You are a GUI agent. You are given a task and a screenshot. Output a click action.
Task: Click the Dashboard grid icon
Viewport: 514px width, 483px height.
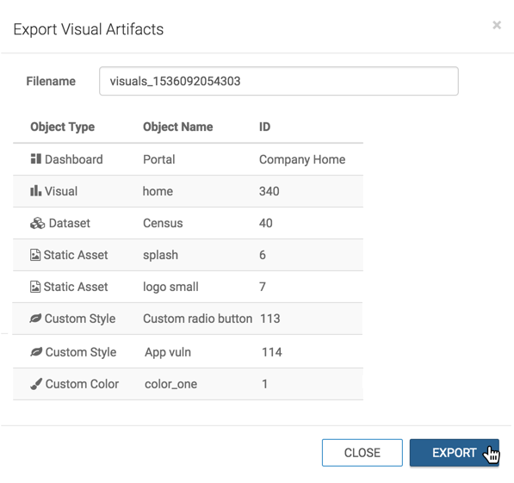pyautogui.click(x=36, y=158)
